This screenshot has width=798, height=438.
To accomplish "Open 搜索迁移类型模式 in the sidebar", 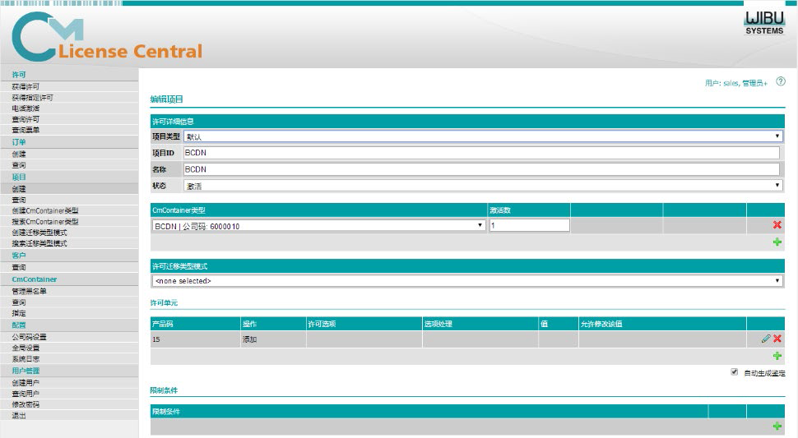I will (39, 243).
